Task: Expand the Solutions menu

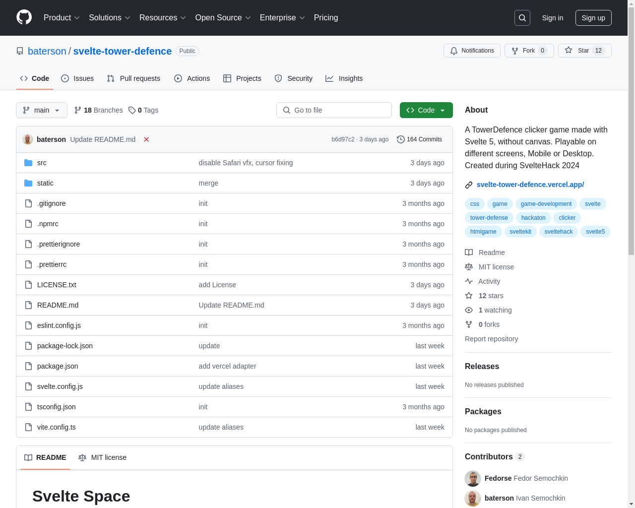Action: [110, 18]
